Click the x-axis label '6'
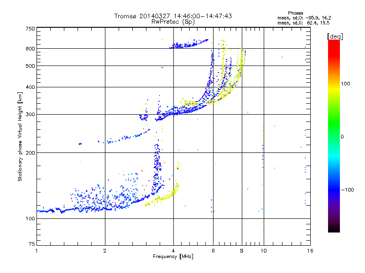This screenshot has height=273, width=365. (x=213, y=251)
